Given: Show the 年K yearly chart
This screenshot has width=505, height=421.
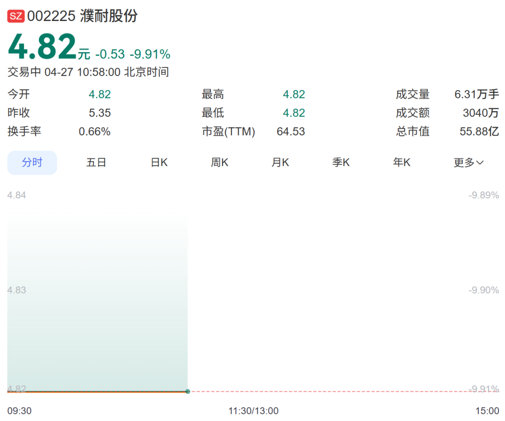Looking at the screenshot, I should 402,162.
